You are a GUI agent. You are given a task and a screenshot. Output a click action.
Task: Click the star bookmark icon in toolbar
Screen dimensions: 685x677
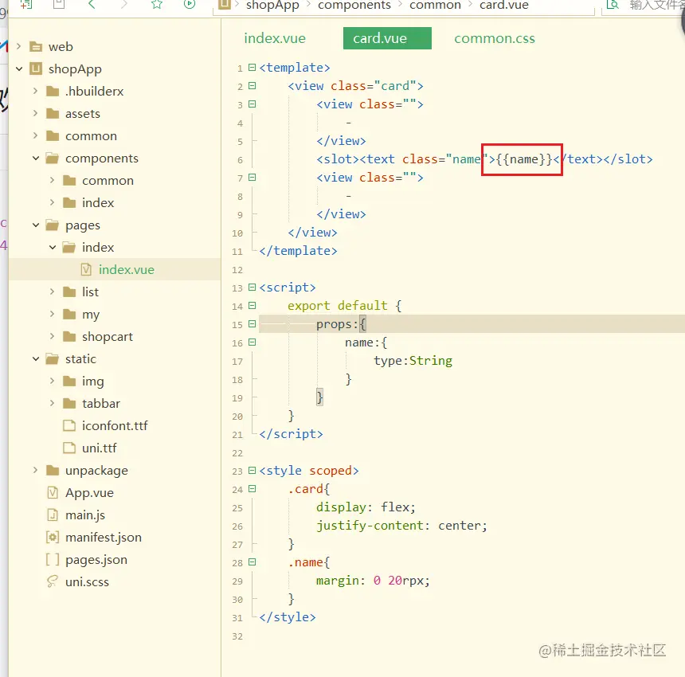coord(157,4)
